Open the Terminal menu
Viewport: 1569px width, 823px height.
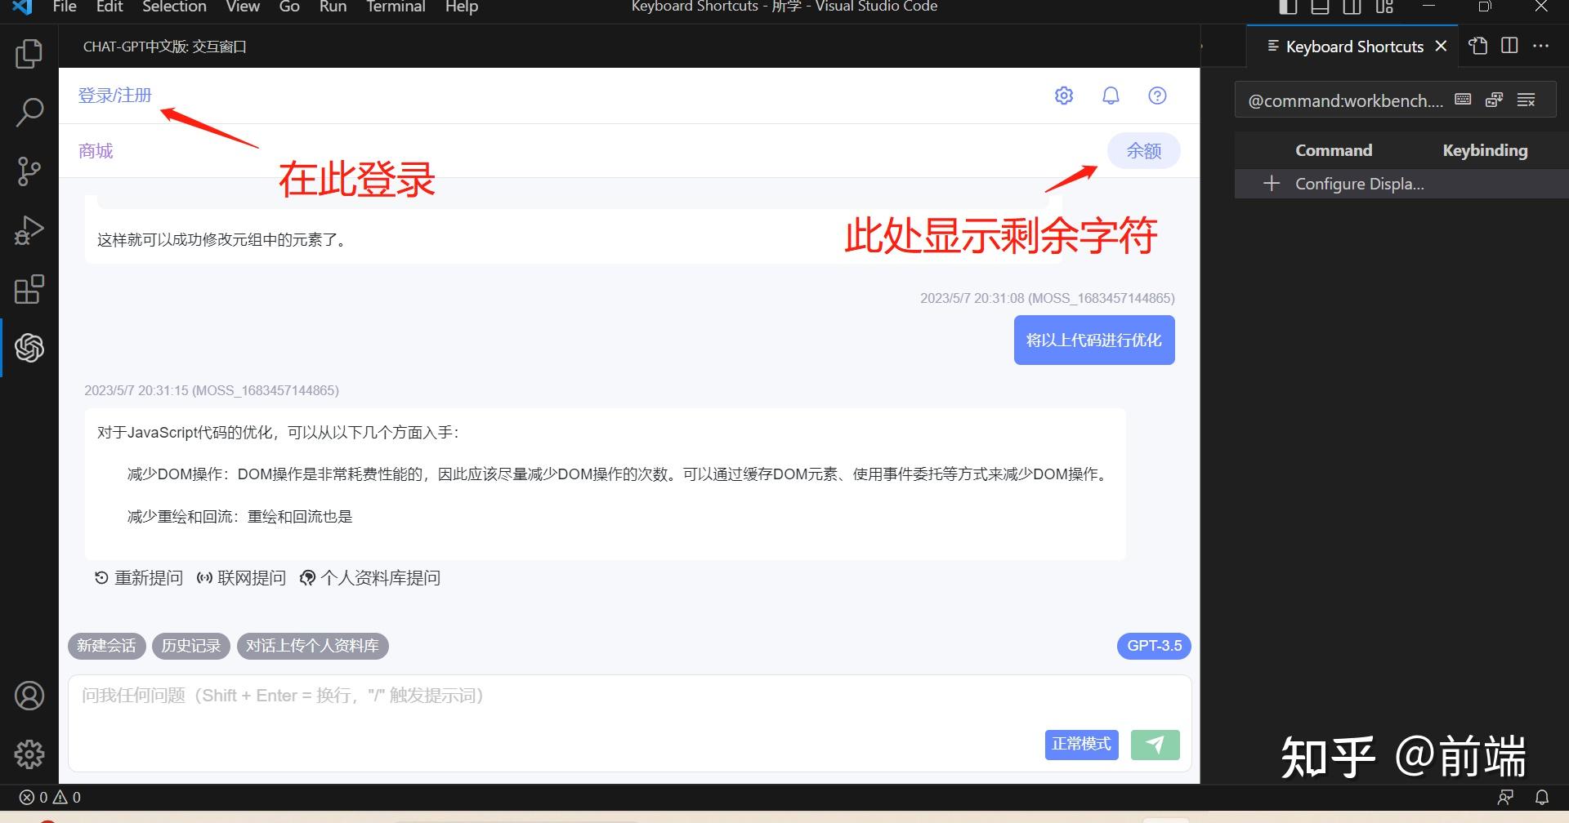(x=395, y=7)
